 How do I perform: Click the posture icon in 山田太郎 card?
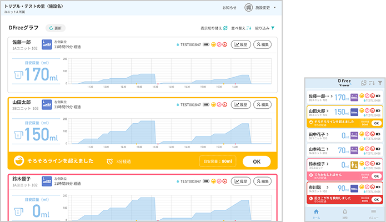[47, 104]
